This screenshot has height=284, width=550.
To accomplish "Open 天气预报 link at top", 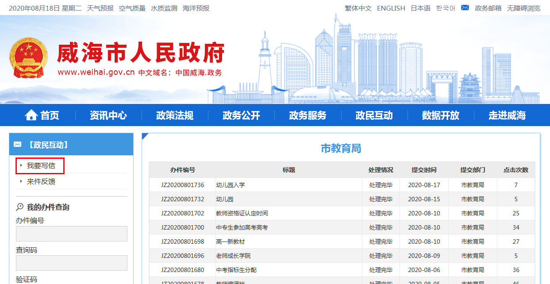I will coord(100,8).
